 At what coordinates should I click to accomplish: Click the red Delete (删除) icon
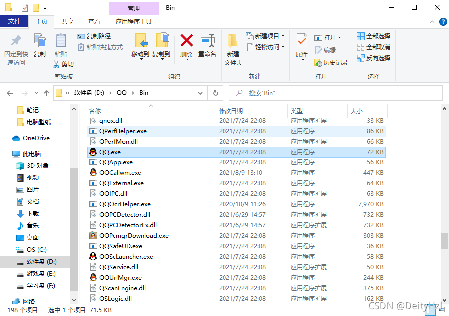click(187, 40)
